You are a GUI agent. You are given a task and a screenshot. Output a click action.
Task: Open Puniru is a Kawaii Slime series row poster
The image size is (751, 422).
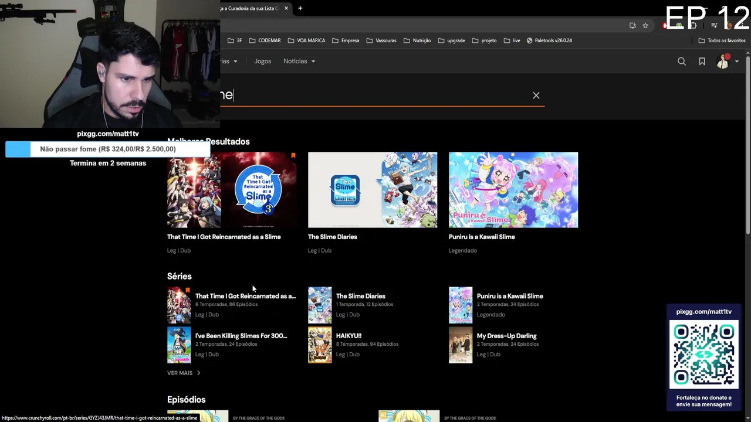(461, 305)
